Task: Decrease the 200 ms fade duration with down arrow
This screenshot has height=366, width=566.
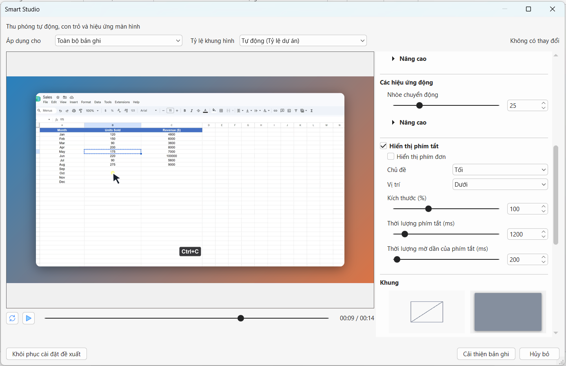Action: 544,262
